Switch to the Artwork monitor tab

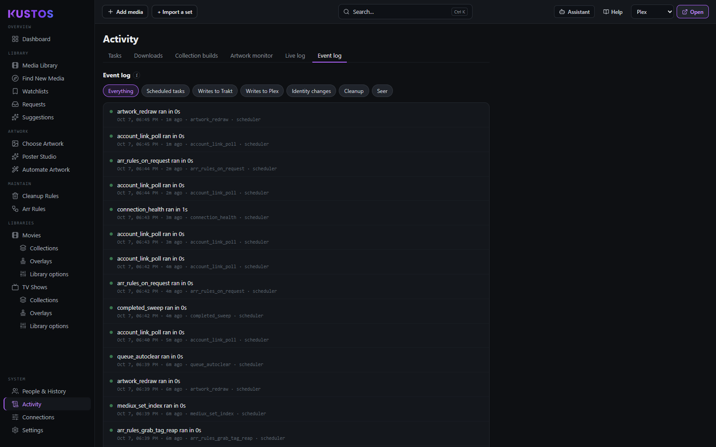tap(251, 56)
